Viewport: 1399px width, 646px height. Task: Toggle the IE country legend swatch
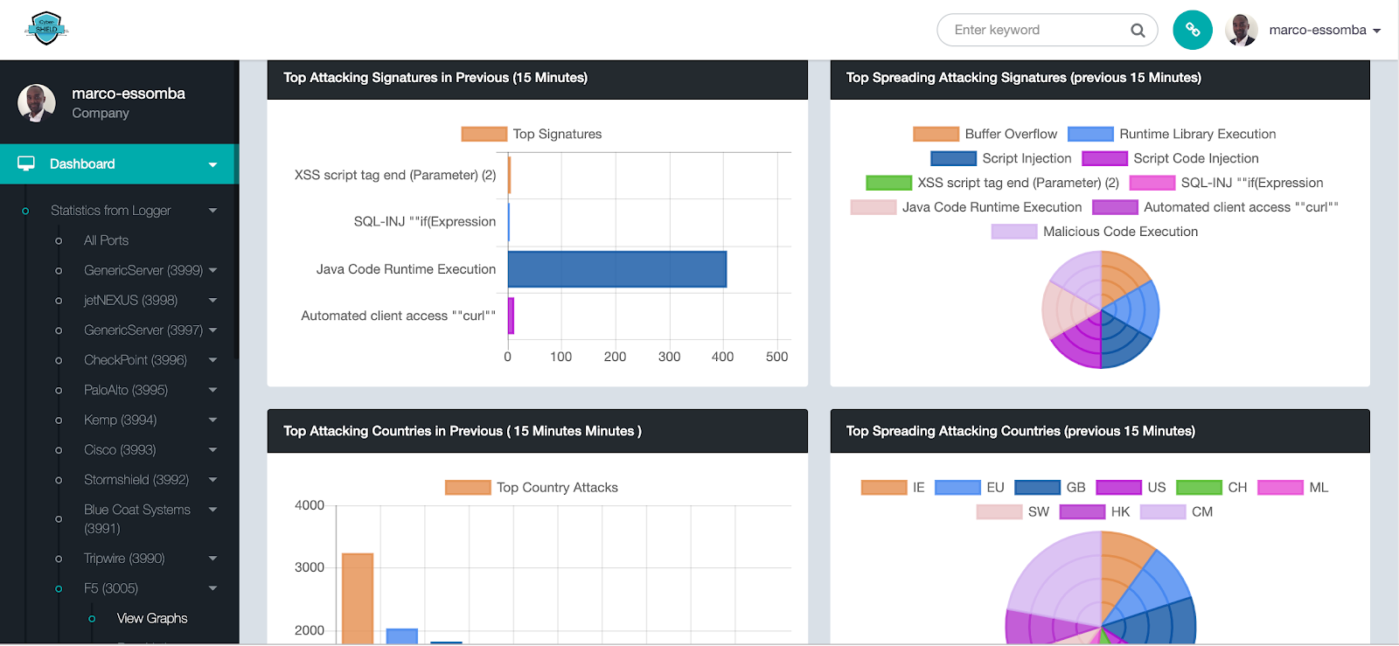[x=884, y=488]
